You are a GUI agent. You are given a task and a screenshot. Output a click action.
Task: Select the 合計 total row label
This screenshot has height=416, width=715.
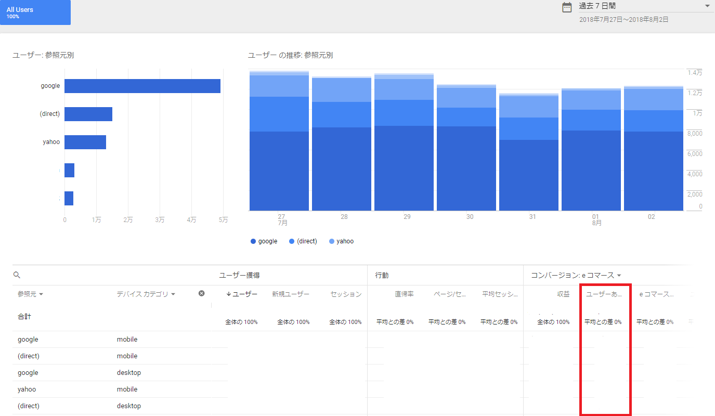(x=24, y=317)
